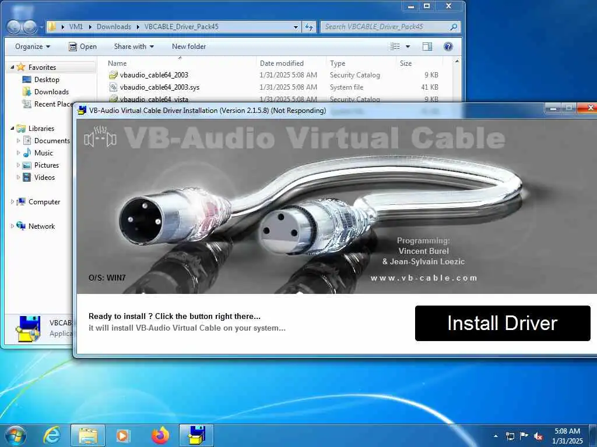Viewport: 597px width, 447px height.
Task: Expand the Music library node
Action: [18, 153]
